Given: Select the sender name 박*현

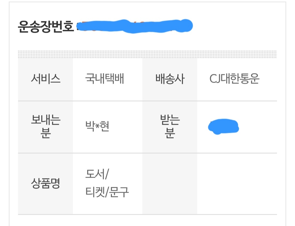Looking at the screenshot, I should [x=97, y=127].
